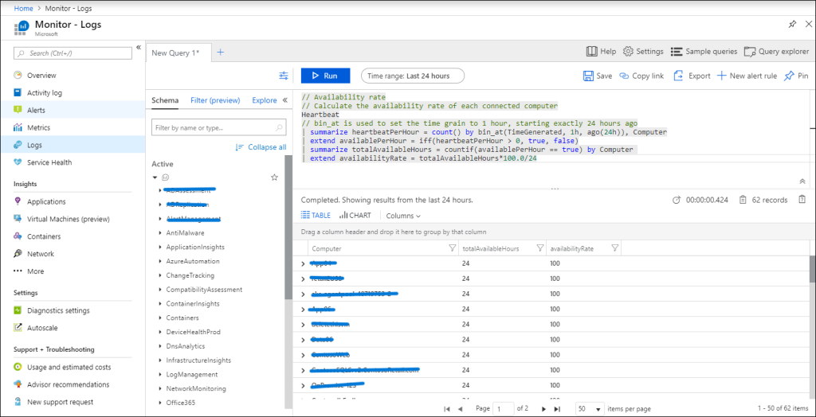816x417 pixels.
Task: Pin the Monitor - Logs blade
Action: [793, 24]
